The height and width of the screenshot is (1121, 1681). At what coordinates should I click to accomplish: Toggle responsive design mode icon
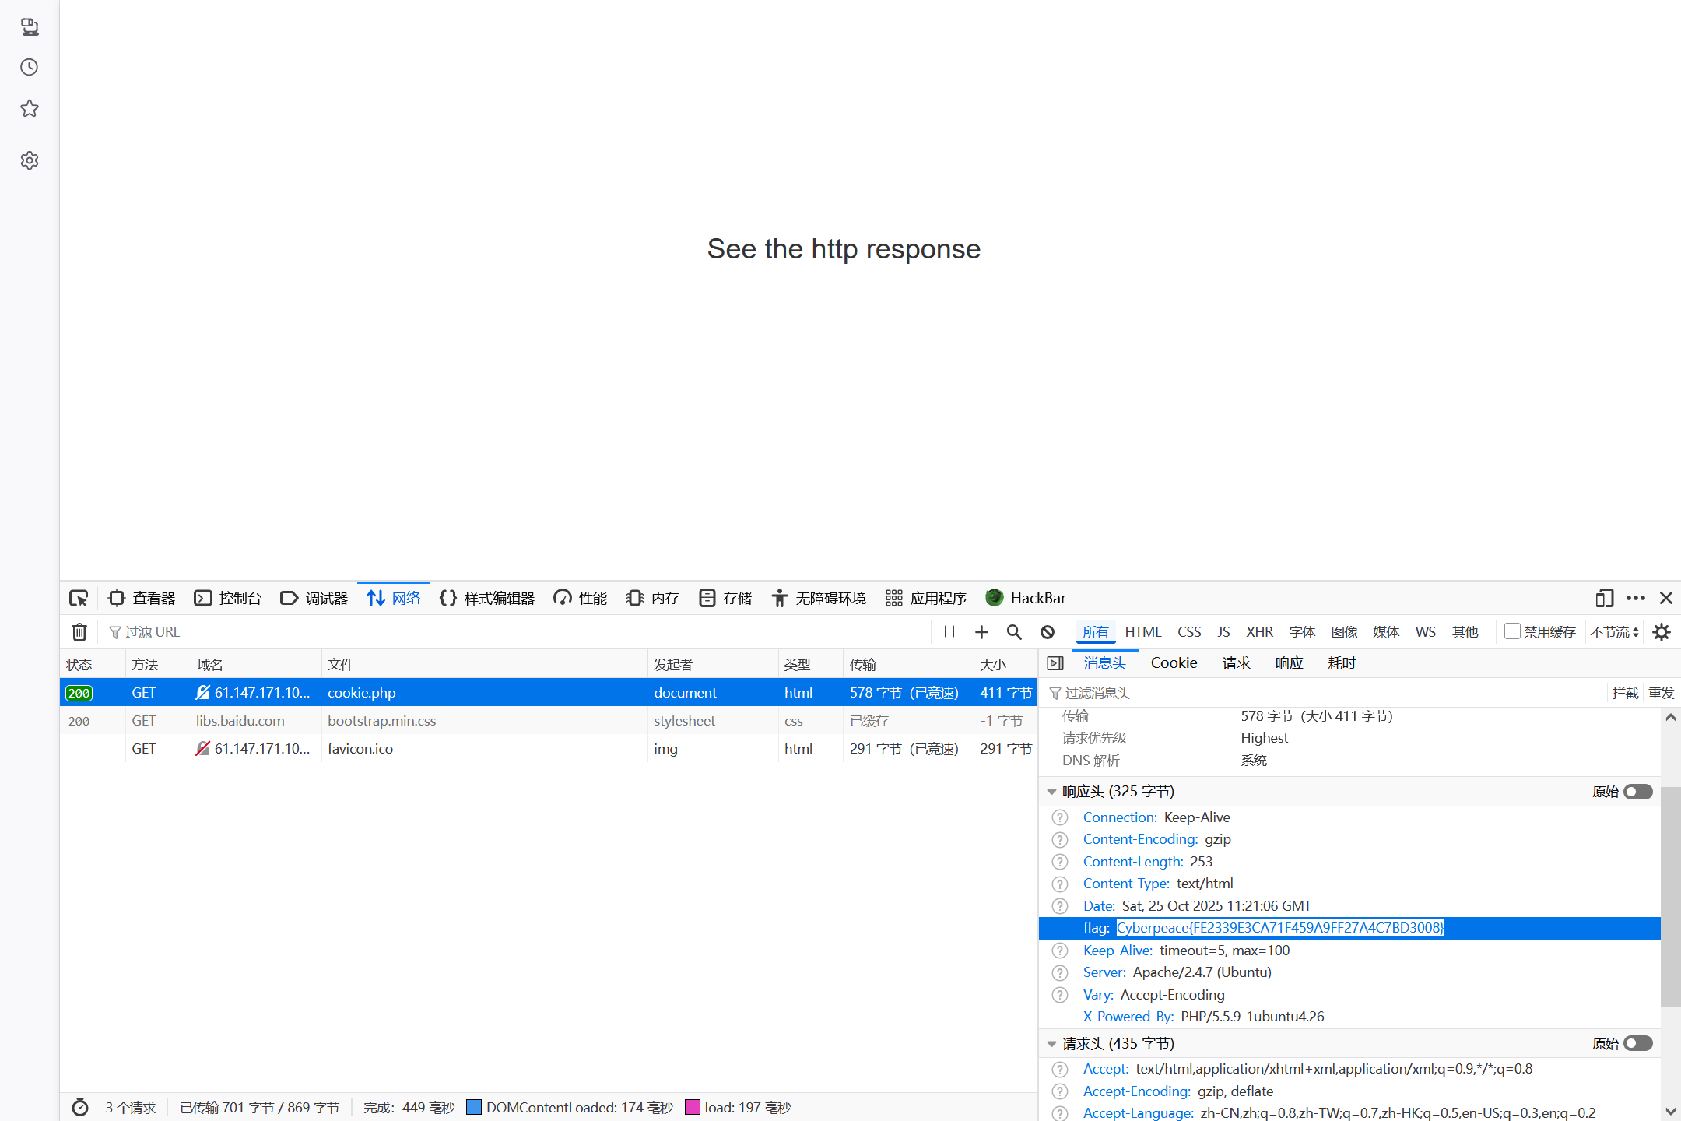pos(1604,598)
